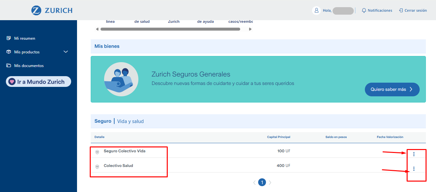The width and height of the screenshot is (436, 192).
Task: Click the Zurich Seguros Generales banner title
Action: [191, 74]
